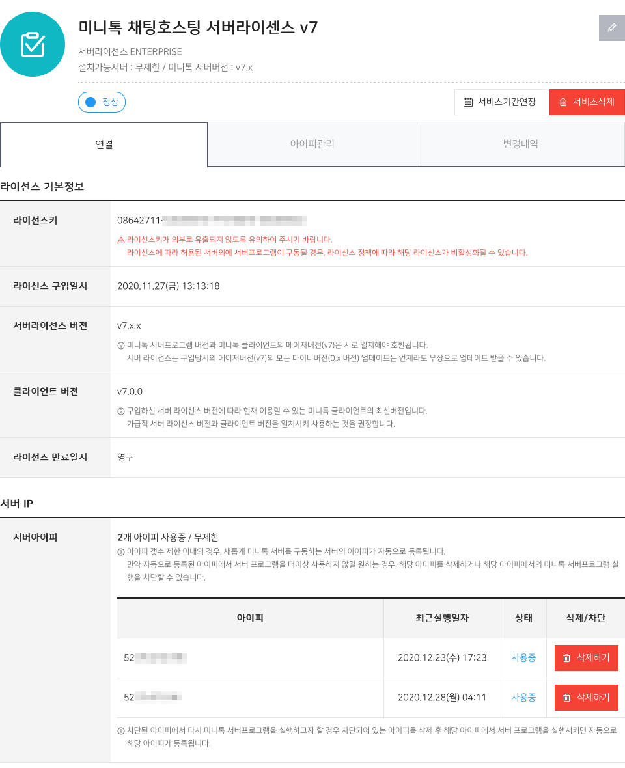Click the 라이선스 구입일시 row label
This screenshot has width=625, height=768.
(50, 286)
